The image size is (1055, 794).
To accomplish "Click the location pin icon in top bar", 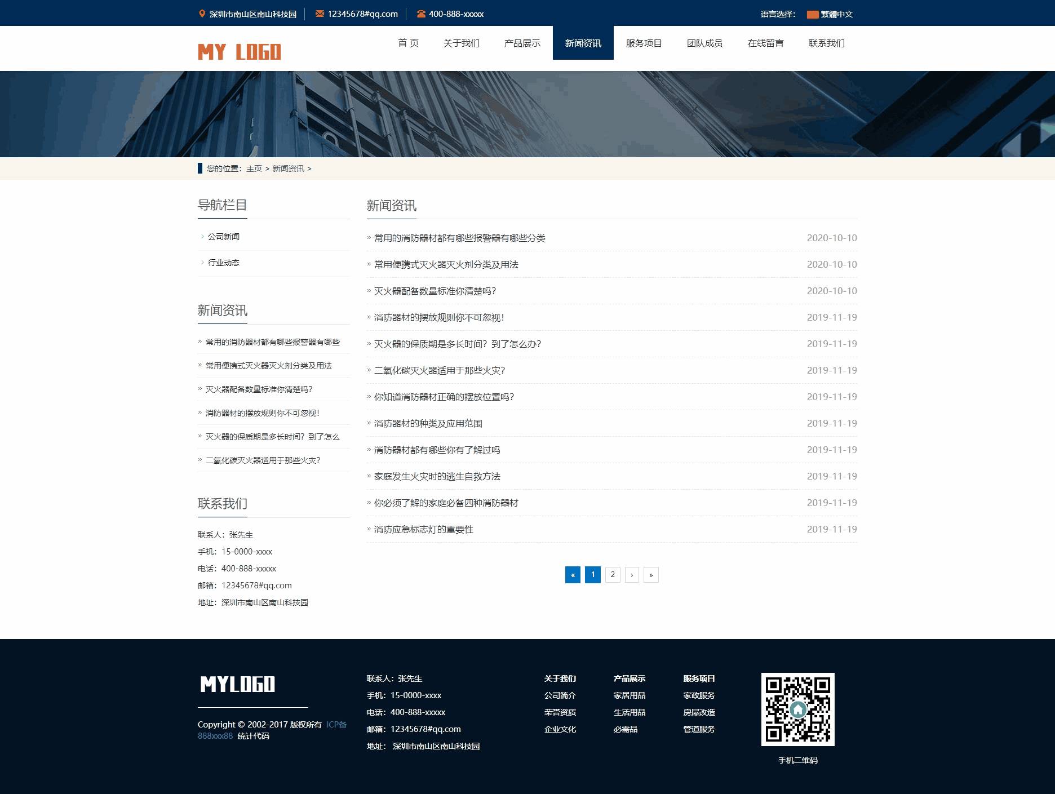I will click(x=202, y=14).
